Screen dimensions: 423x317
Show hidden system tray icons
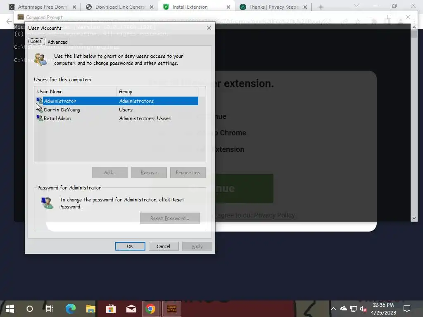coord(333,309)
